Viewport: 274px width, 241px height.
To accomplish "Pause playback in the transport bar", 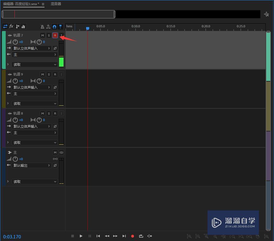I will click(x=90, y=236).
